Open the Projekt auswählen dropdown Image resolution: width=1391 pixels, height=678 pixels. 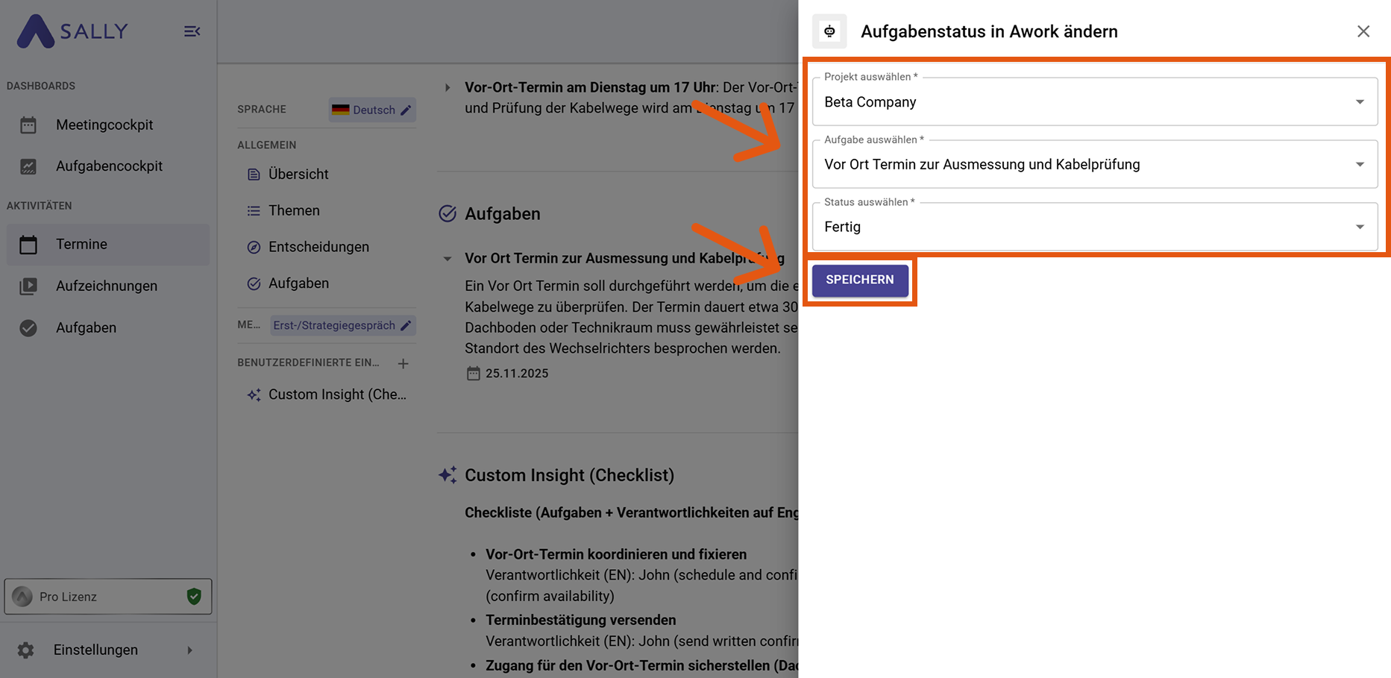tap(1359, 102)
